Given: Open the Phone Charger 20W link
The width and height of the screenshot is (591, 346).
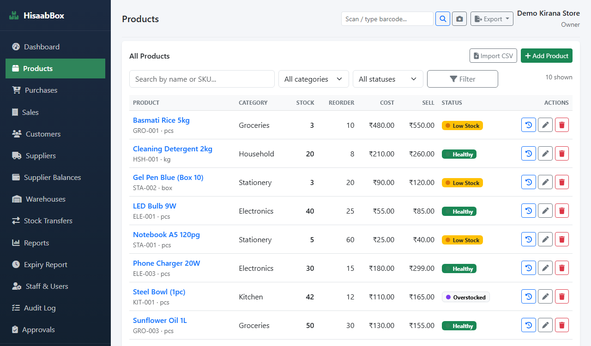Looking at the screenshot, I should point(166,263).
